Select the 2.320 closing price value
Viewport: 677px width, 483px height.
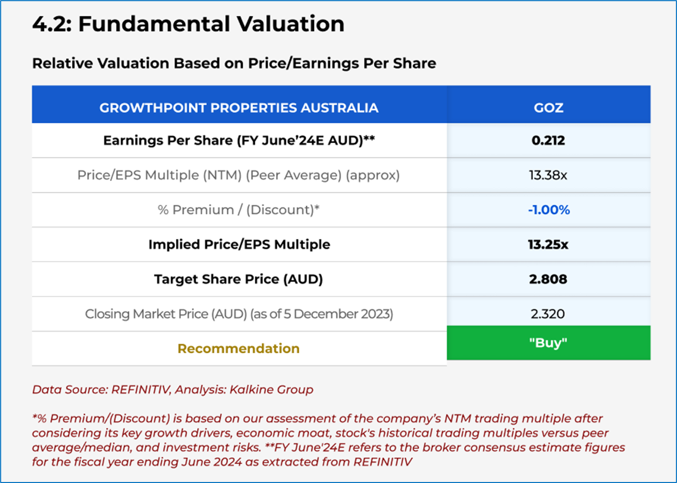[548, 314]
